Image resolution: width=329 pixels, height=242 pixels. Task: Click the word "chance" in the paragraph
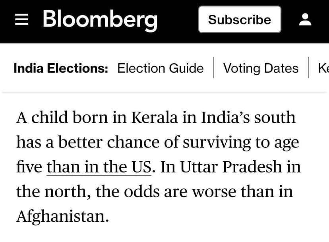[x=129, y=143]
